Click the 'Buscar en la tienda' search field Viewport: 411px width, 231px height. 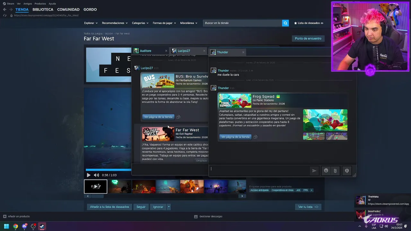coord(242,23)
